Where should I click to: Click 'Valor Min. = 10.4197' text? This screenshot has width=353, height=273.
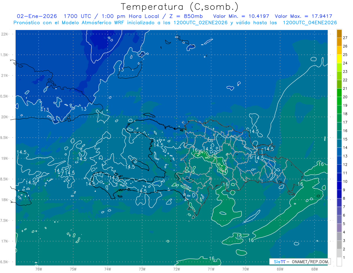click(241, 16)
